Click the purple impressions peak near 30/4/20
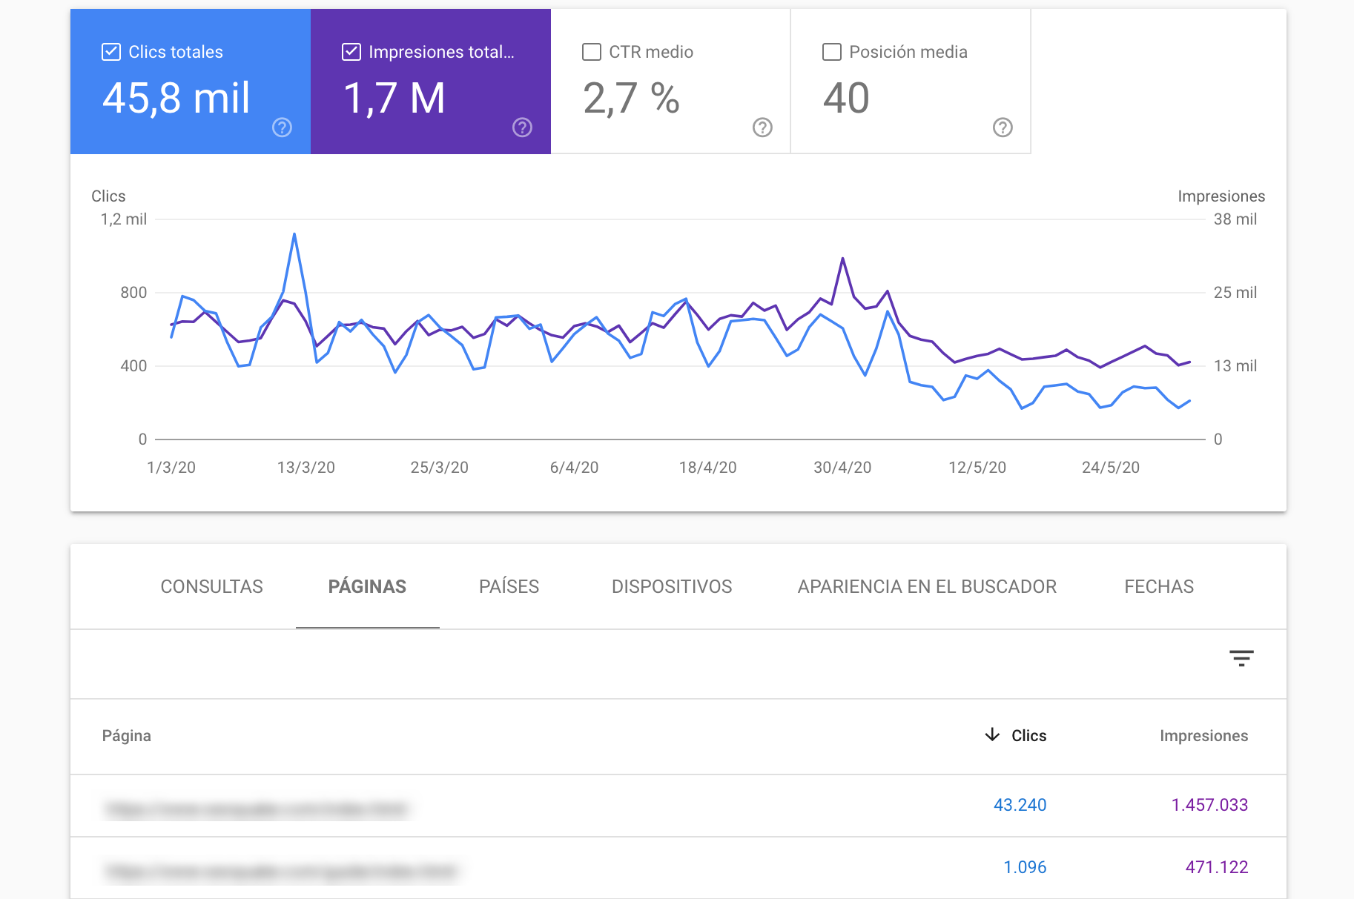1354x899 pixels. click(x=842, y=259)
